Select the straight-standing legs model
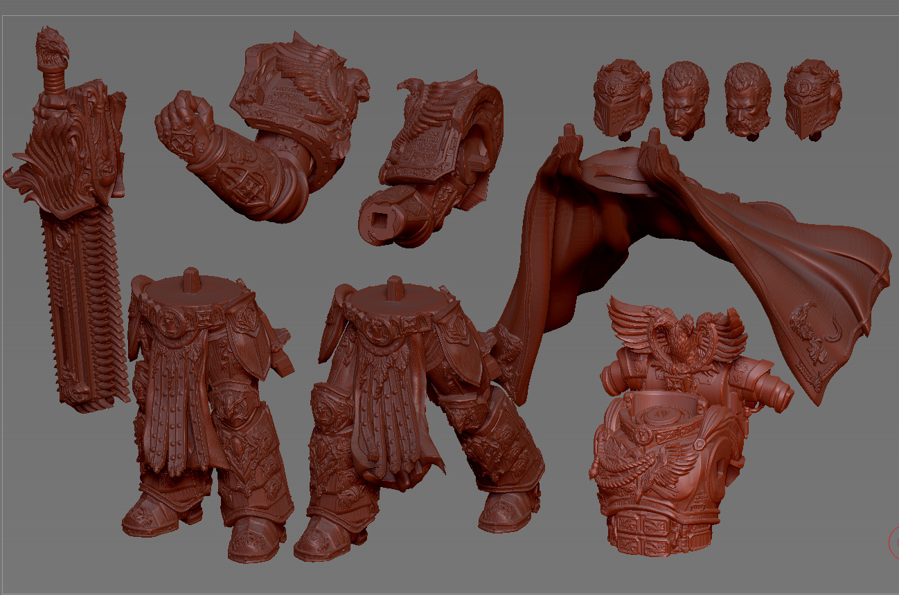Viewport: 899px width, 595px height. 208,415
